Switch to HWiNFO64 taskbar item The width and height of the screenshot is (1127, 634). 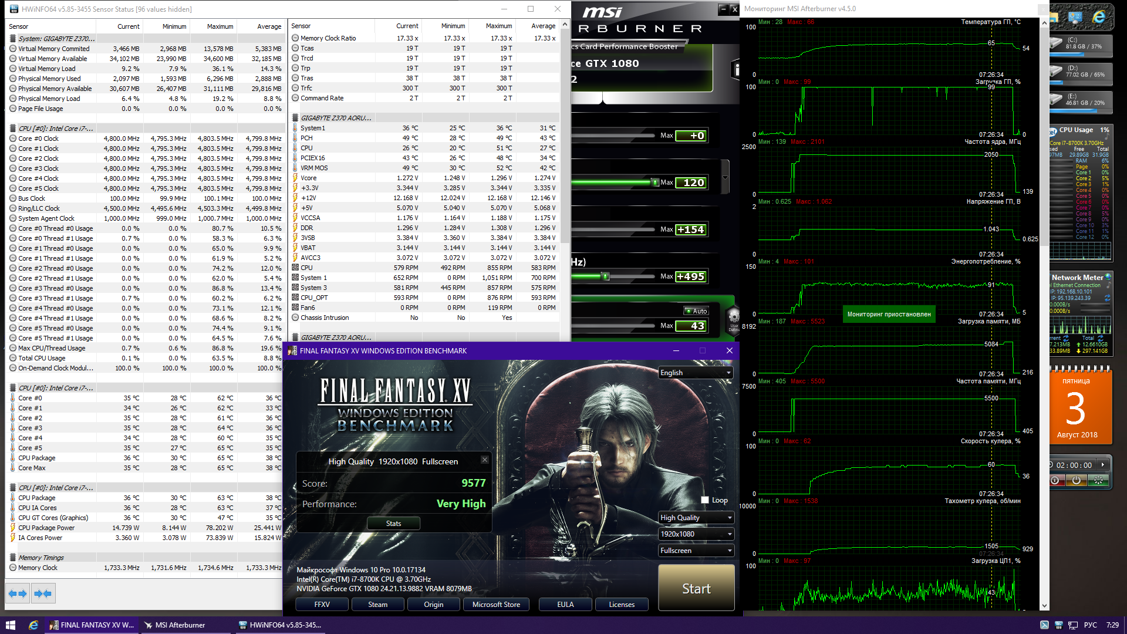coord(280,625)
